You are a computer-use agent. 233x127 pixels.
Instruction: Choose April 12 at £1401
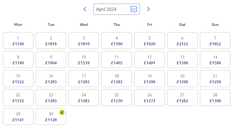coord(149,59)
